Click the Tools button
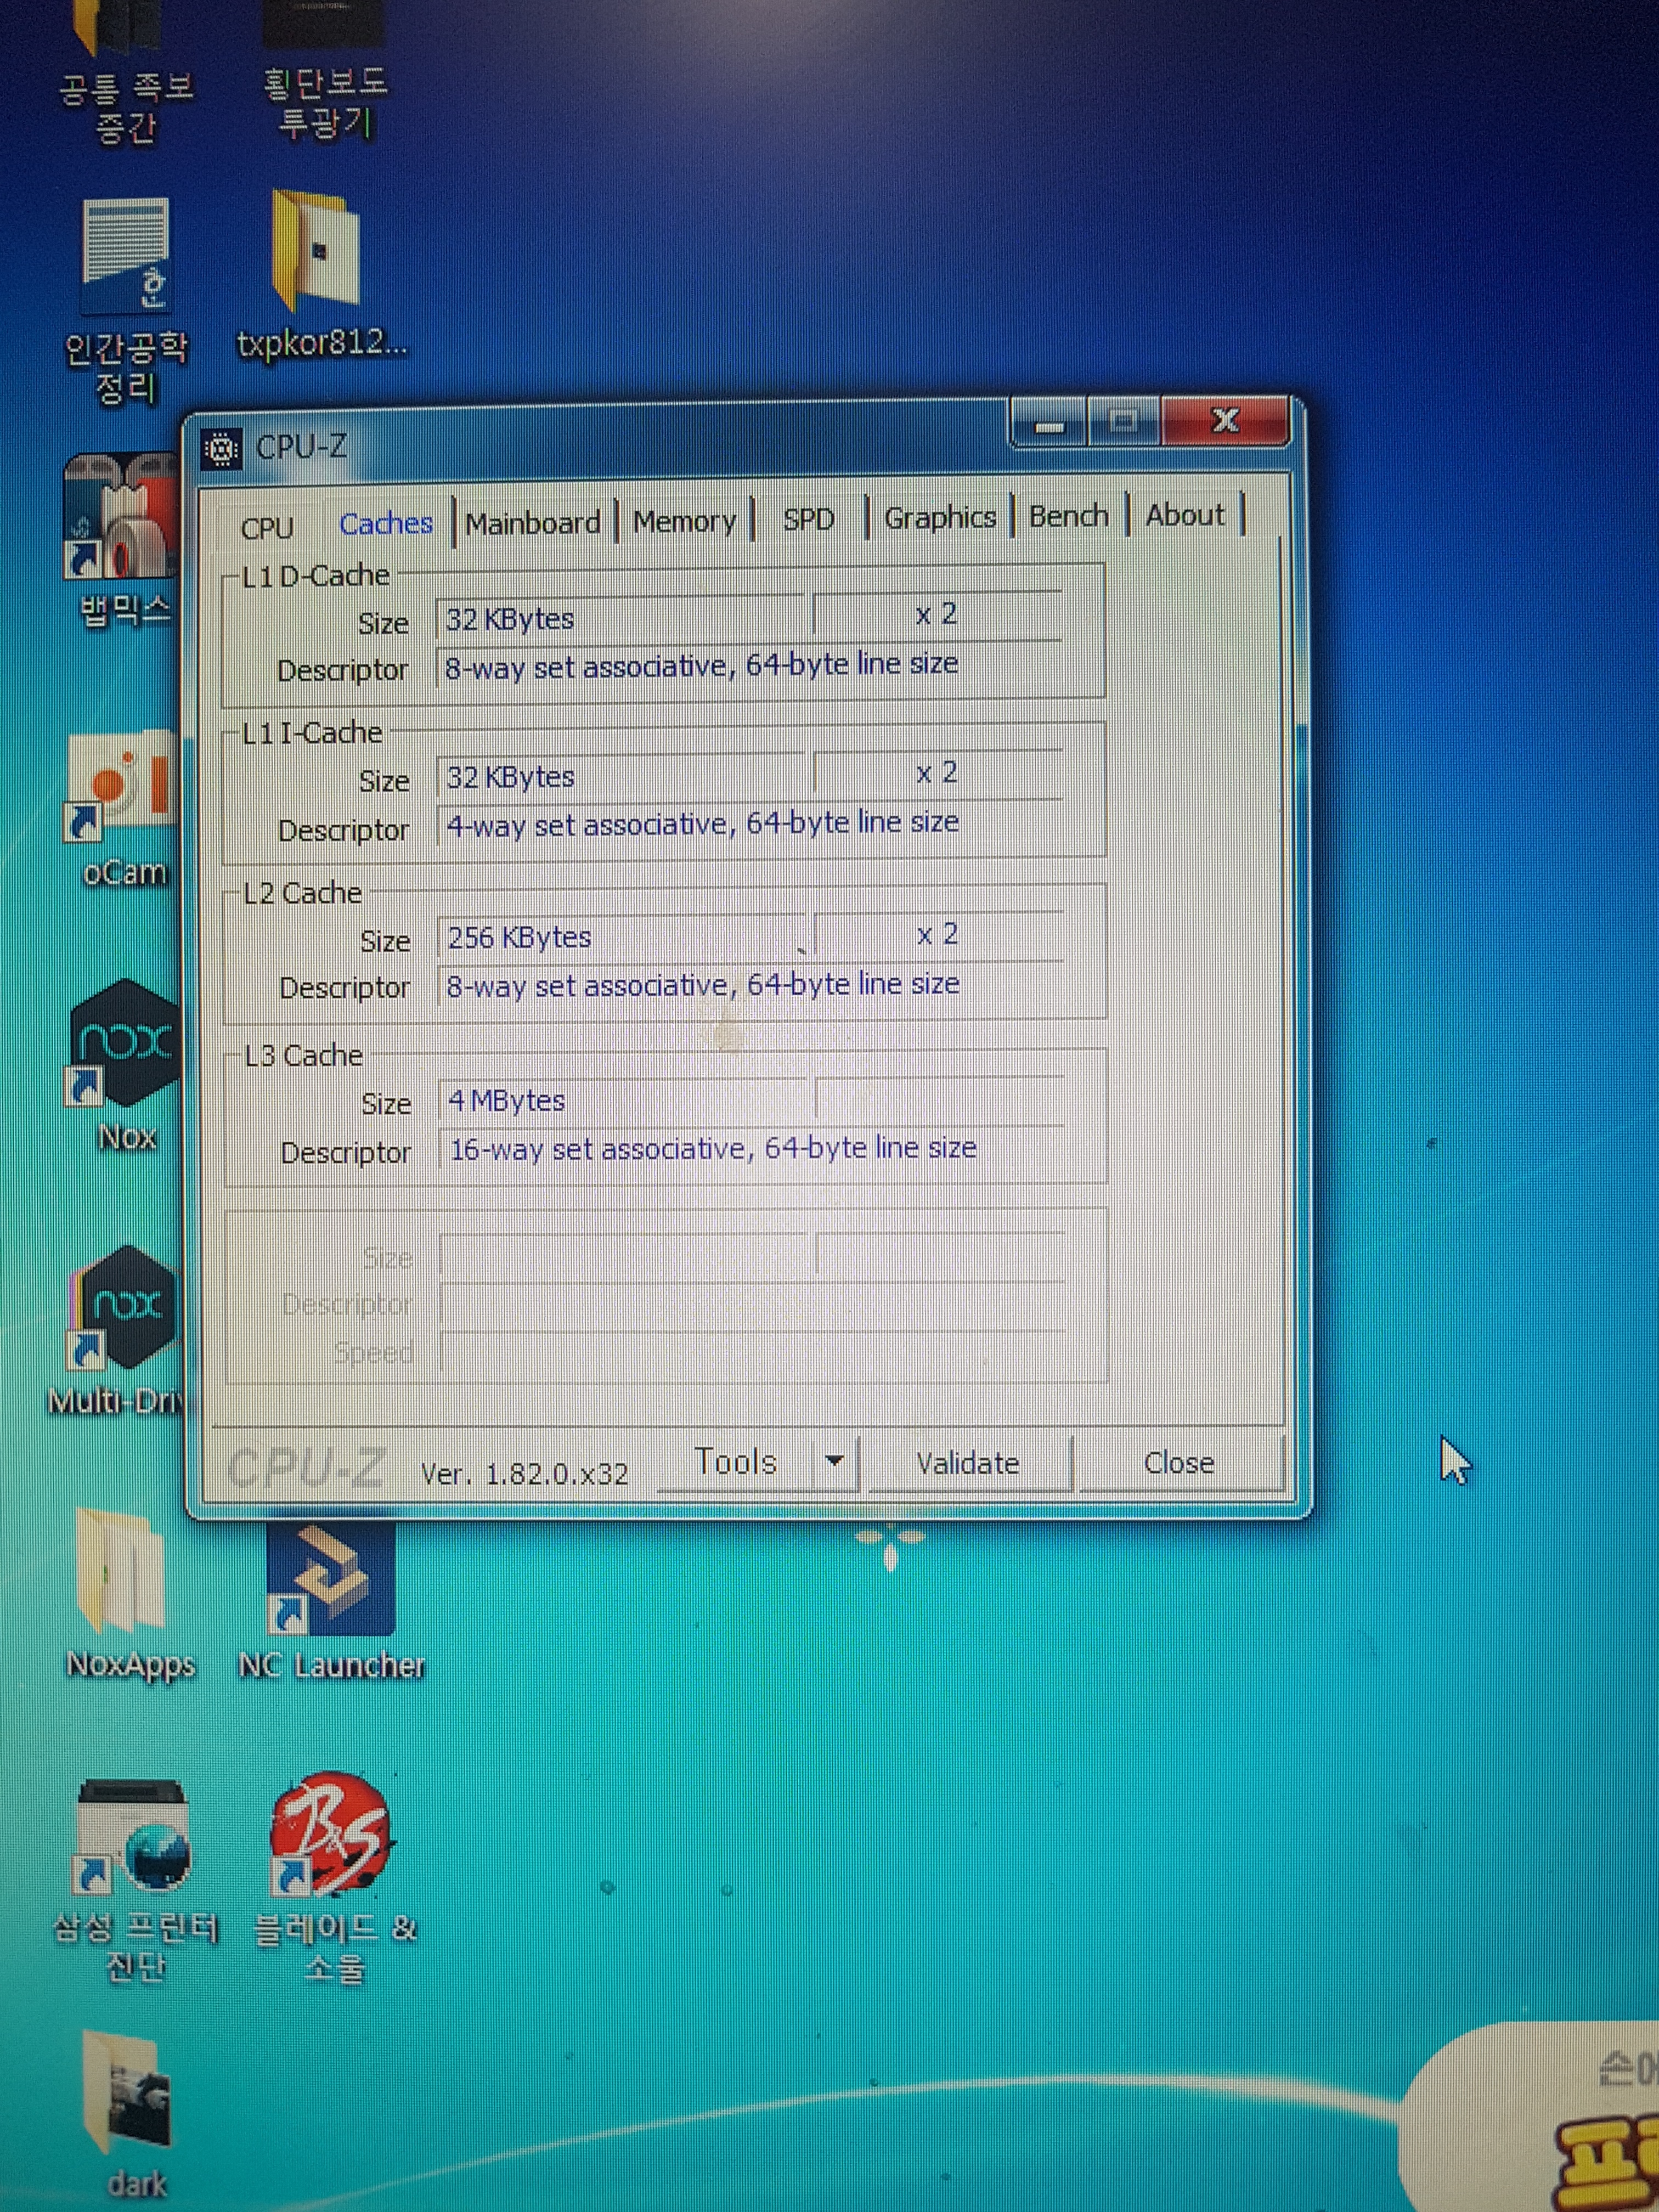The image size is (1659, 2212). coord(736,1462)
